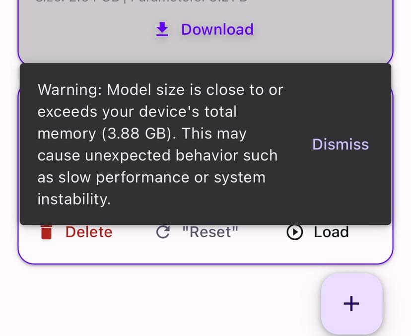Click the red trash can icon

47,232
